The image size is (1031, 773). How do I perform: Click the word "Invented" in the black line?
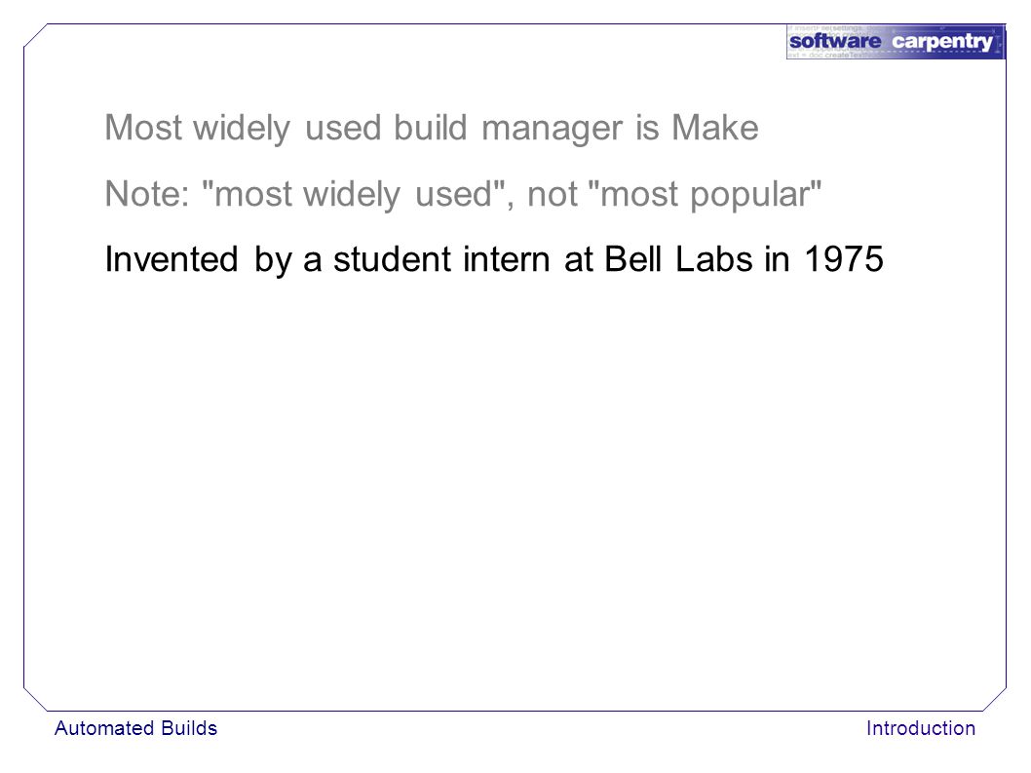[x=172, y=259]
